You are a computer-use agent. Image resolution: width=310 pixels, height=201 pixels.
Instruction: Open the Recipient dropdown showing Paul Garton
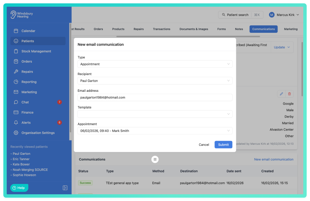[155, 81]
